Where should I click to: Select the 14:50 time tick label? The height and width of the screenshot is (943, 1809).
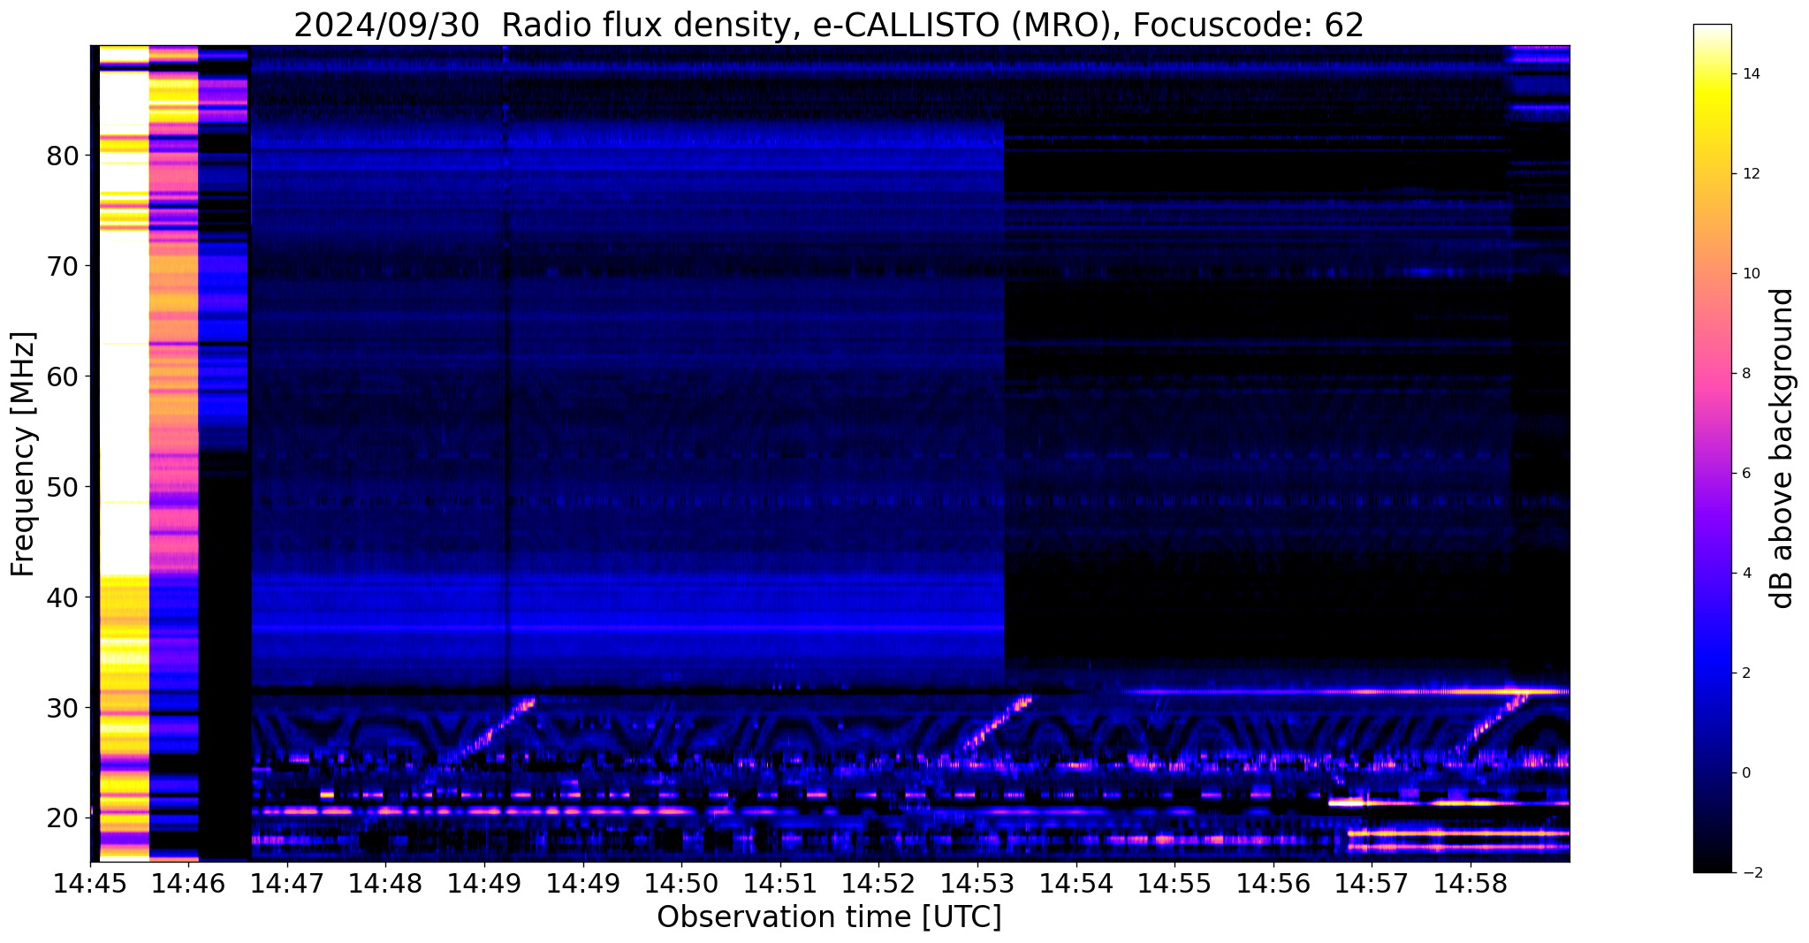tap(681, 882)
